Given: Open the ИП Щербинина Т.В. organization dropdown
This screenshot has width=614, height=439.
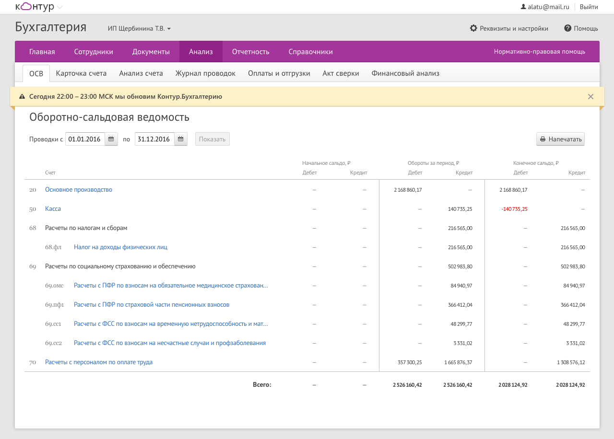Looking at the screenshot, I should click(139, 29).
